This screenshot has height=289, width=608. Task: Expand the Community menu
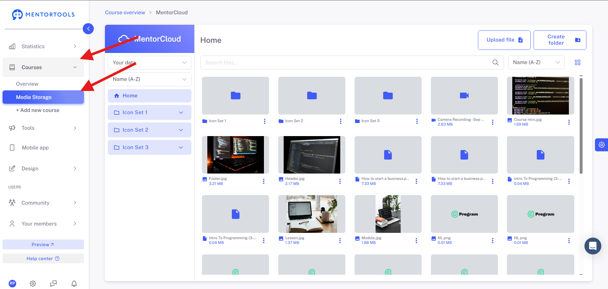(43, 203)
